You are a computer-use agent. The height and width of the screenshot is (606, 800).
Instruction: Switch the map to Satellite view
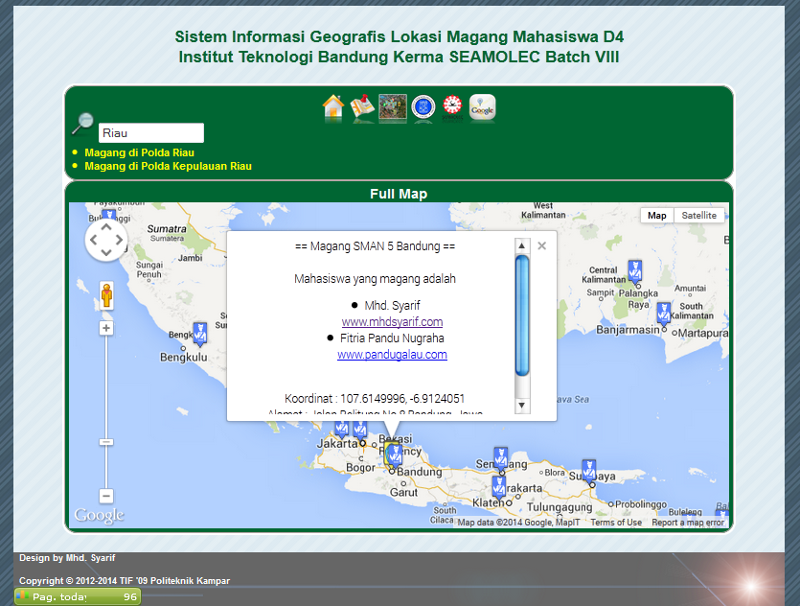pyautogui.click(x=698, y=216)
